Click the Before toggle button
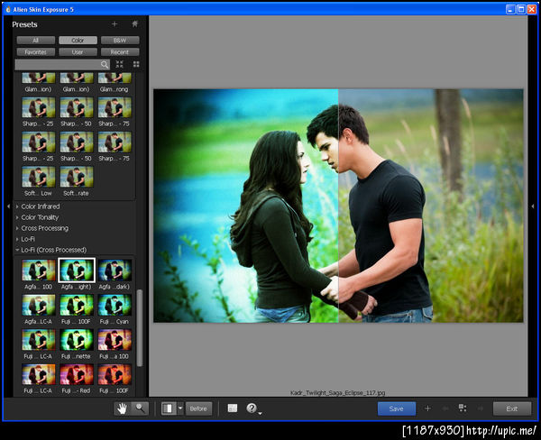This screenshot has width=541, height=440. point(198,408)
